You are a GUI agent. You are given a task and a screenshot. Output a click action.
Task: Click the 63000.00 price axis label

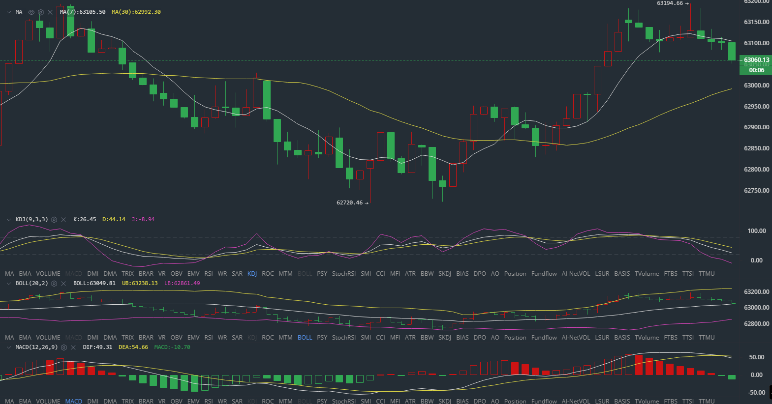tap(756, 86)
